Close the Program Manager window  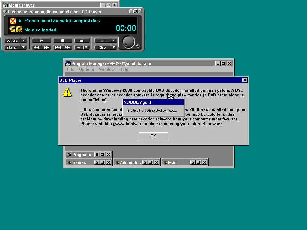point(229,63)
